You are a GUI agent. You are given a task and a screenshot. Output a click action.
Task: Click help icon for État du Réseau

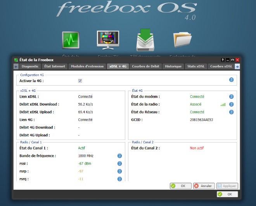231,112
